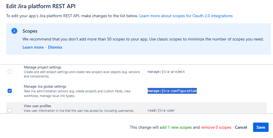Screen dimensions: 273x138
Task: Click the Scopes heading in the banner
Action: click(30, 31)
